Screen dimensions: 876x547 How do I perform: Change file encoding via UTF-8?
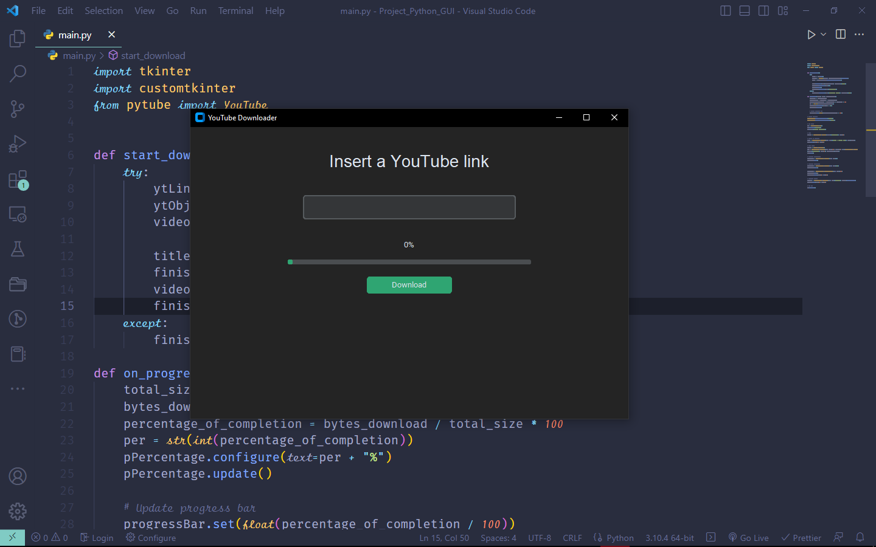click(540, 538)
